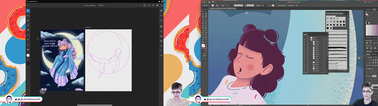The image size is (378, 106).
Task: Click the gradient color spectrum in Color panel
Action: click(x=372, y=30)
